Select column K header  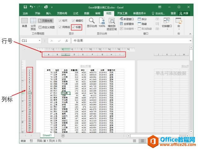pyautogui.click(x=167, y=55)
